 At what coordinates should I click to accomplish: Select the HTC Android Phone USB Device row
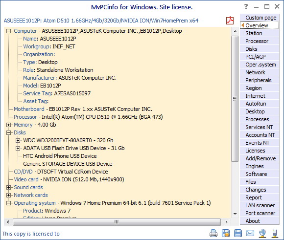click(60, 156)
